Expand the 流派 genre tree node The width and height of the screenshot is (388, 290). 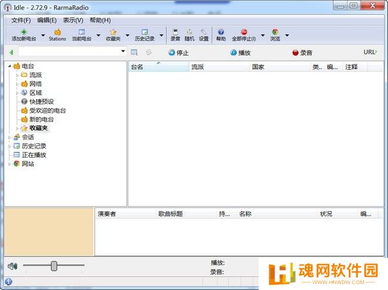17,75
